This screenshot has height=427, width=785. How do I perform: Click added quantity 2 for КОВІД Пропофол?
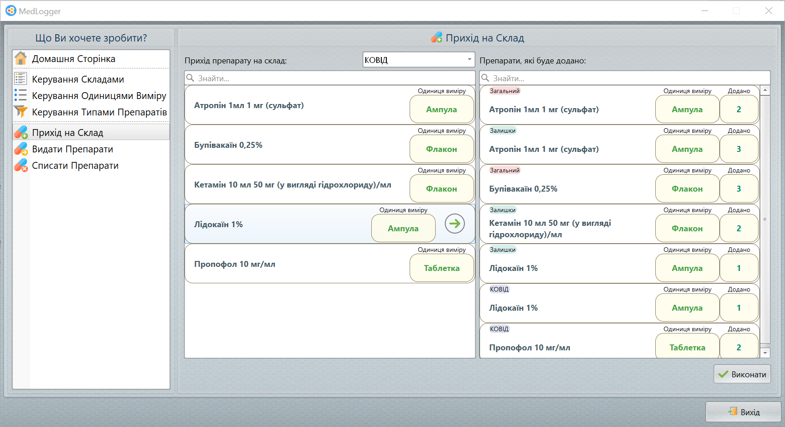pyautogui.click(x=738, y=347)
